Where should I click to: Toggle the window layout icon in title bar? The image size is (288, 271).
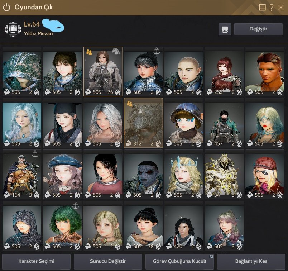(262, 8)
